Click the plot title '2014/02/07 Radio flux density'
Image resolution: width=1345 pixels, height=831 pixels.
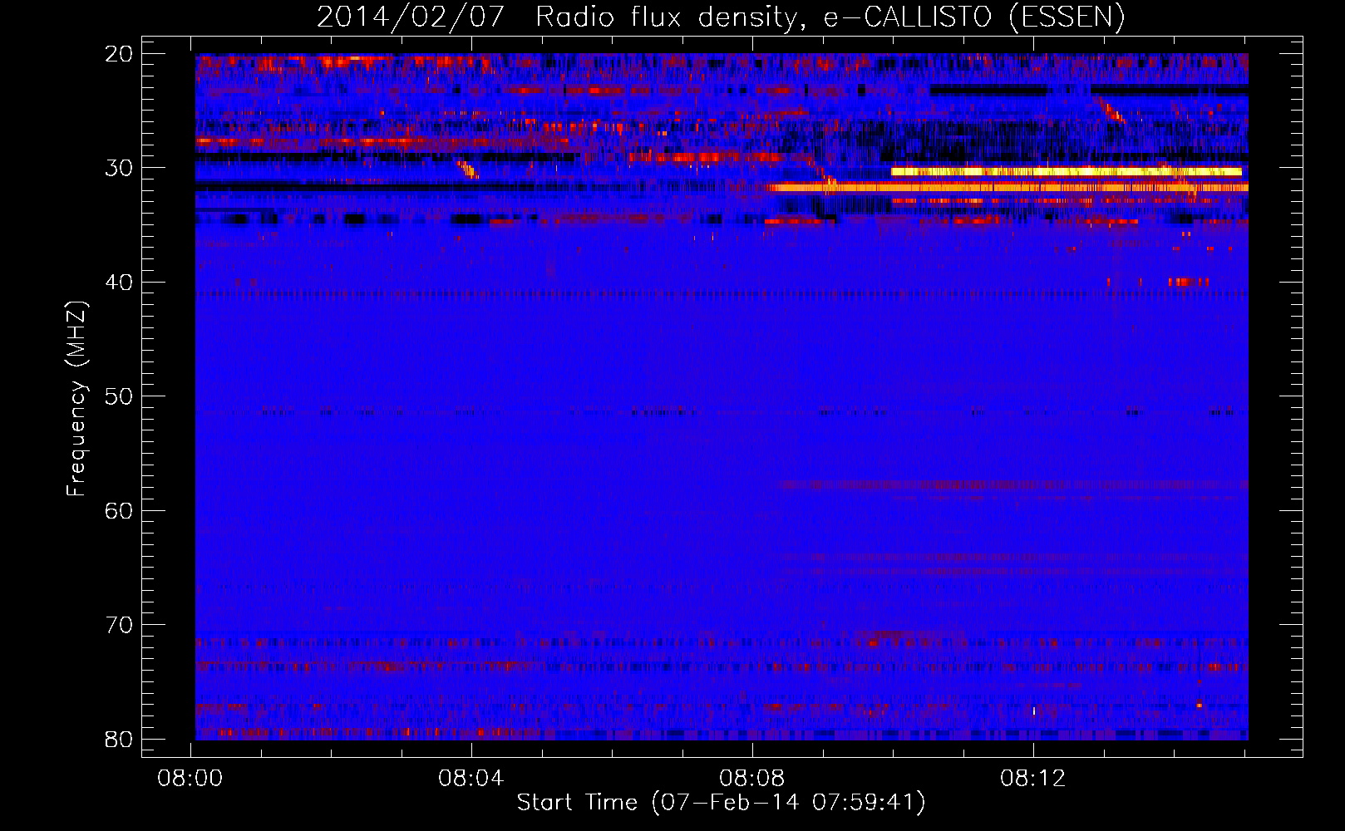coord(720,17)
